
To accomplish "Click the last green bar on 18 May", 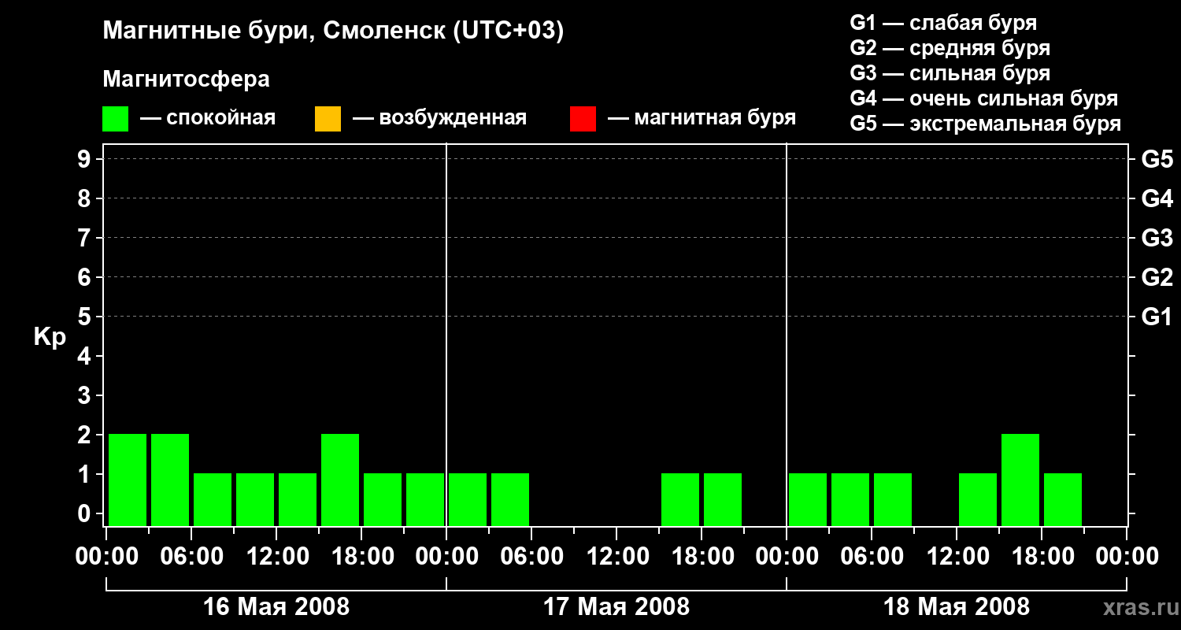I will point(1063,499).
